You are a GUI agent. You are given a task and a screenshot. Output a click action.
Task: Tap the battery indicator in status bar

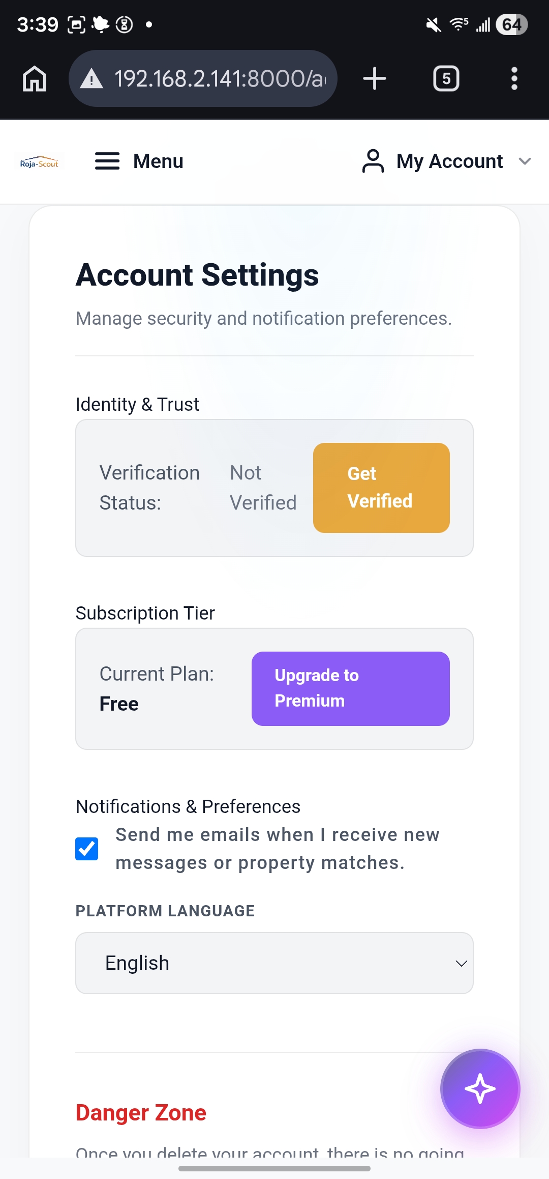pyautogui.click(x=511, y=24)
